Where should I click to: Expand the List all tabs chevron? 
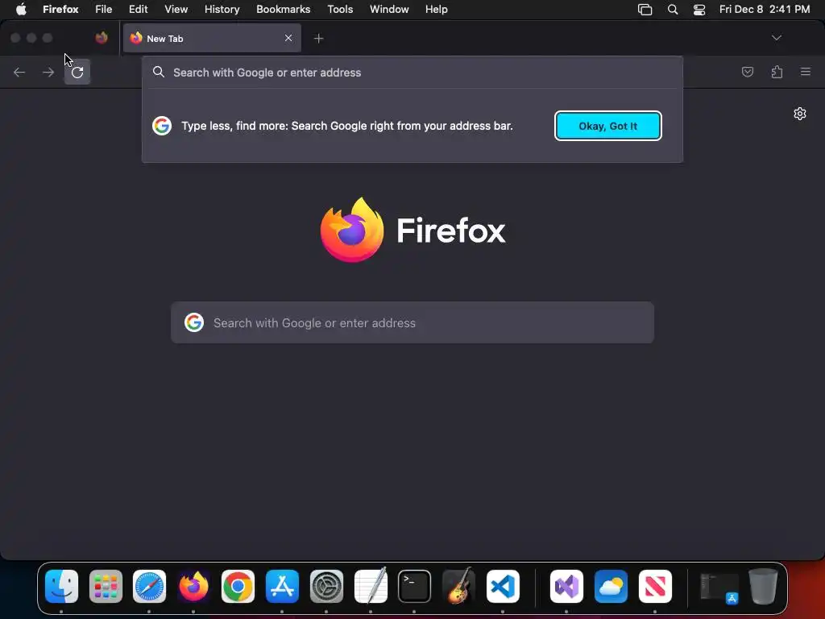click(777, 38)
